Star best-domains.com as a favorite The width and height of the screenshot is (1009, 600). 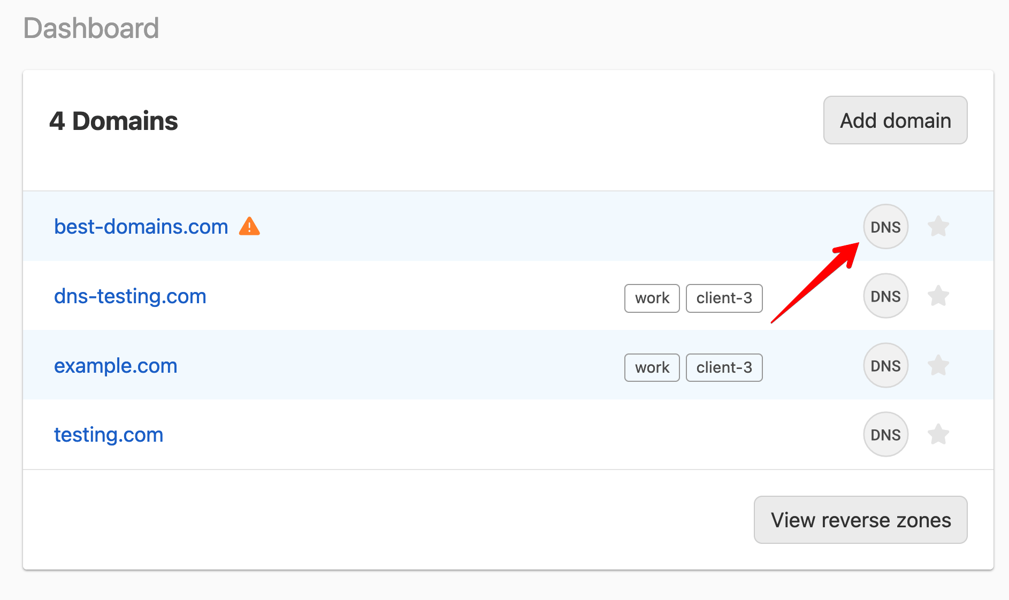(x=938, y=227)
